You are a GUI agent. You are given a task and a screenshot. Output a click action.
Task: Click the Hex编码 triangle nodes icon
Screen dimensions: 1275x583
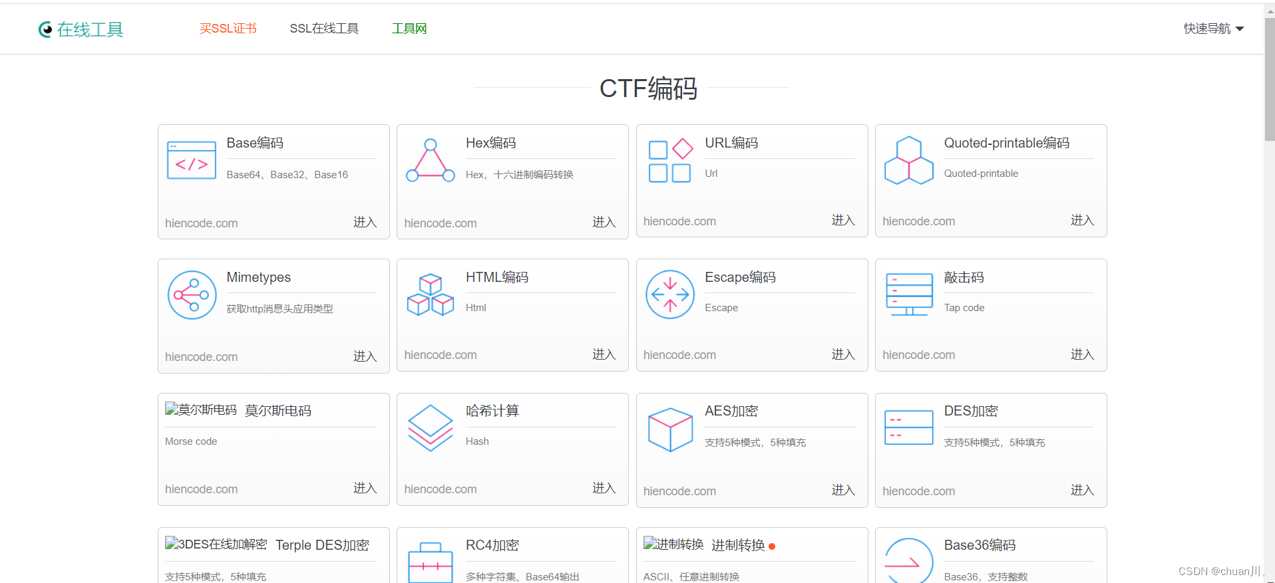[x=431, y=160]
